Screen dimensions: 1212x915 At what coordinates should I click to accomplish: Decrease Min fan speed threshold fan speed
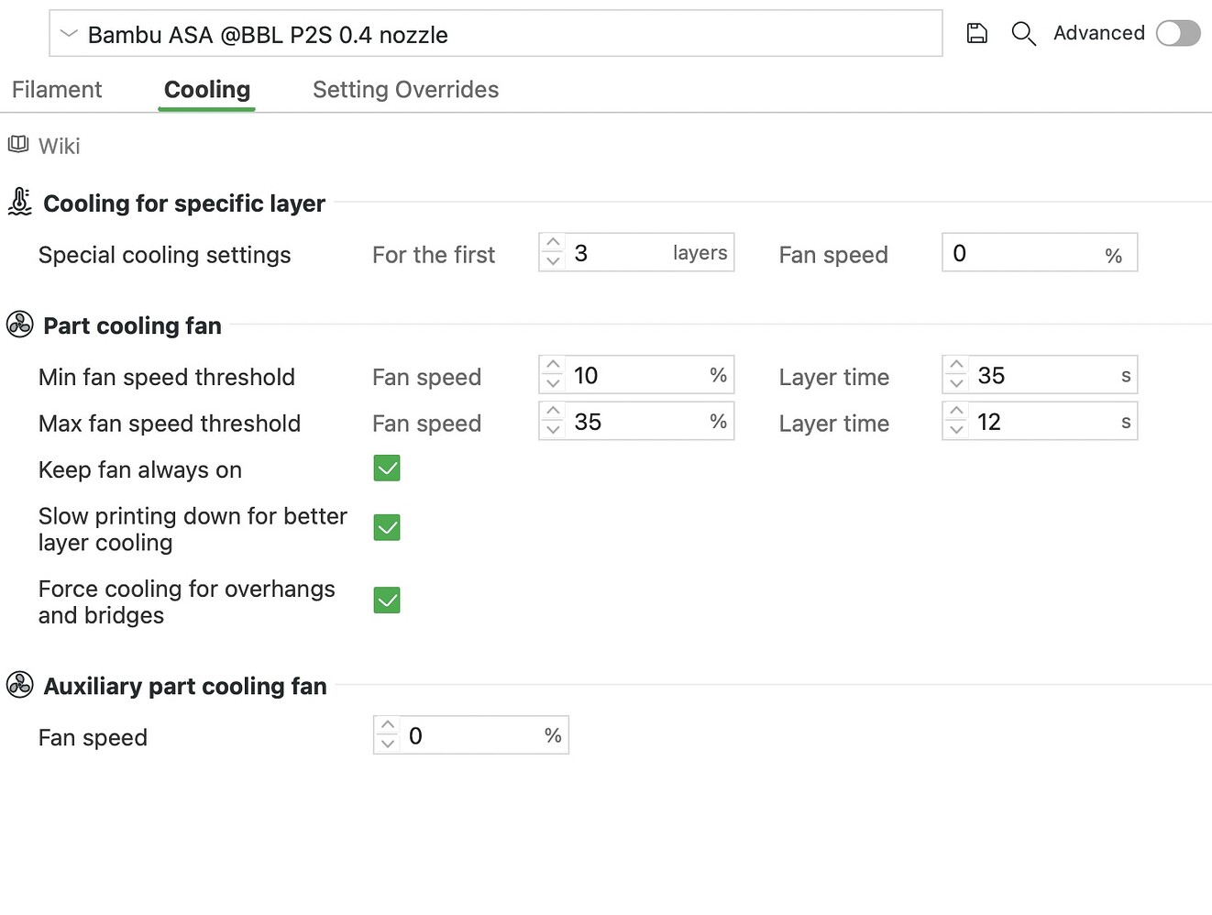[553, 383]
